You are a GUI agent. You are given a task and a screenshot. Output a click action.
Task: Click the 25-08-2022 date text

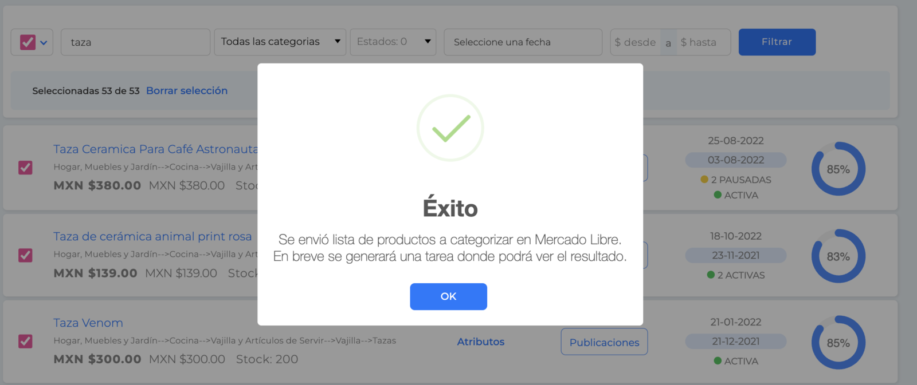coord(736,141)
